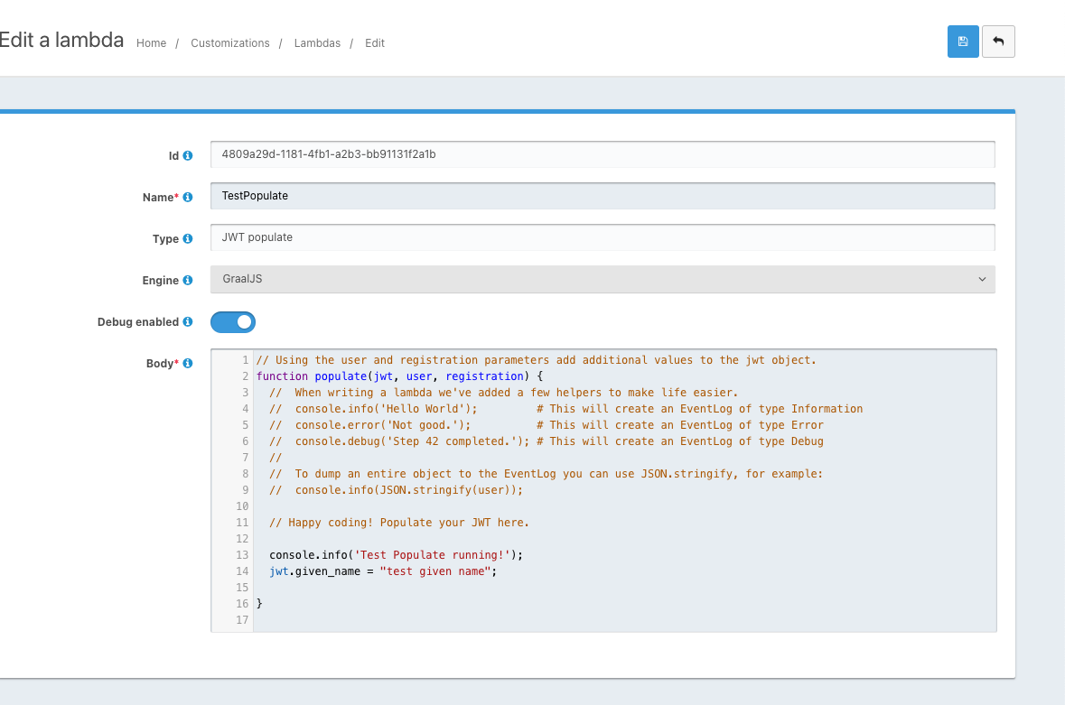Navigate to Customizations breadcrumb

[x=230, y=42]
